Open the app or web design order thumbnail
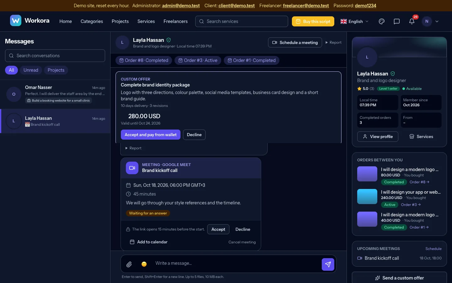Viewport: 452px width, 283px height. [x=367, y=197]
